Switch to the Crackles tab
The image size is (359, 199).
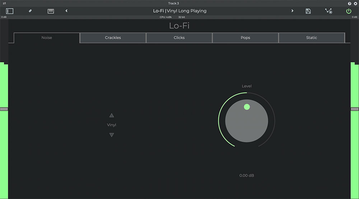113,38
